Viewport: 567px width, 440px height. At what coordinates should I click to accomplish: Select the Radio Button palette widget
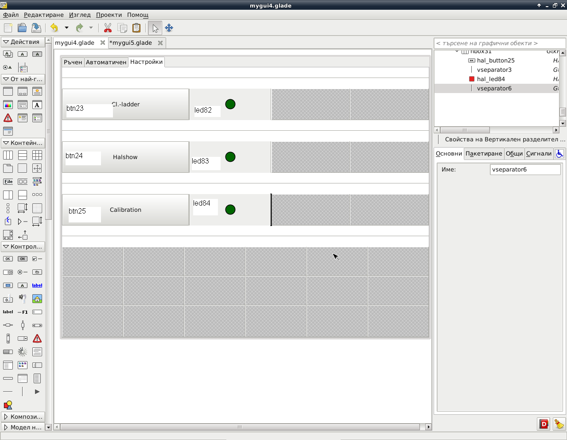tap(23, 272)
